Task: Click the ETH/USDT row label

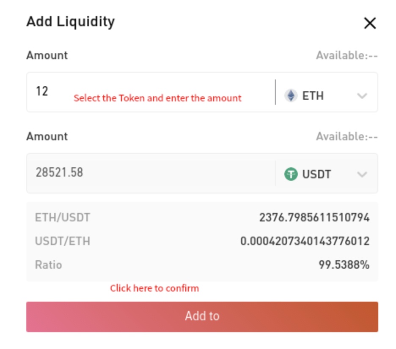Action: click(62, 218)
